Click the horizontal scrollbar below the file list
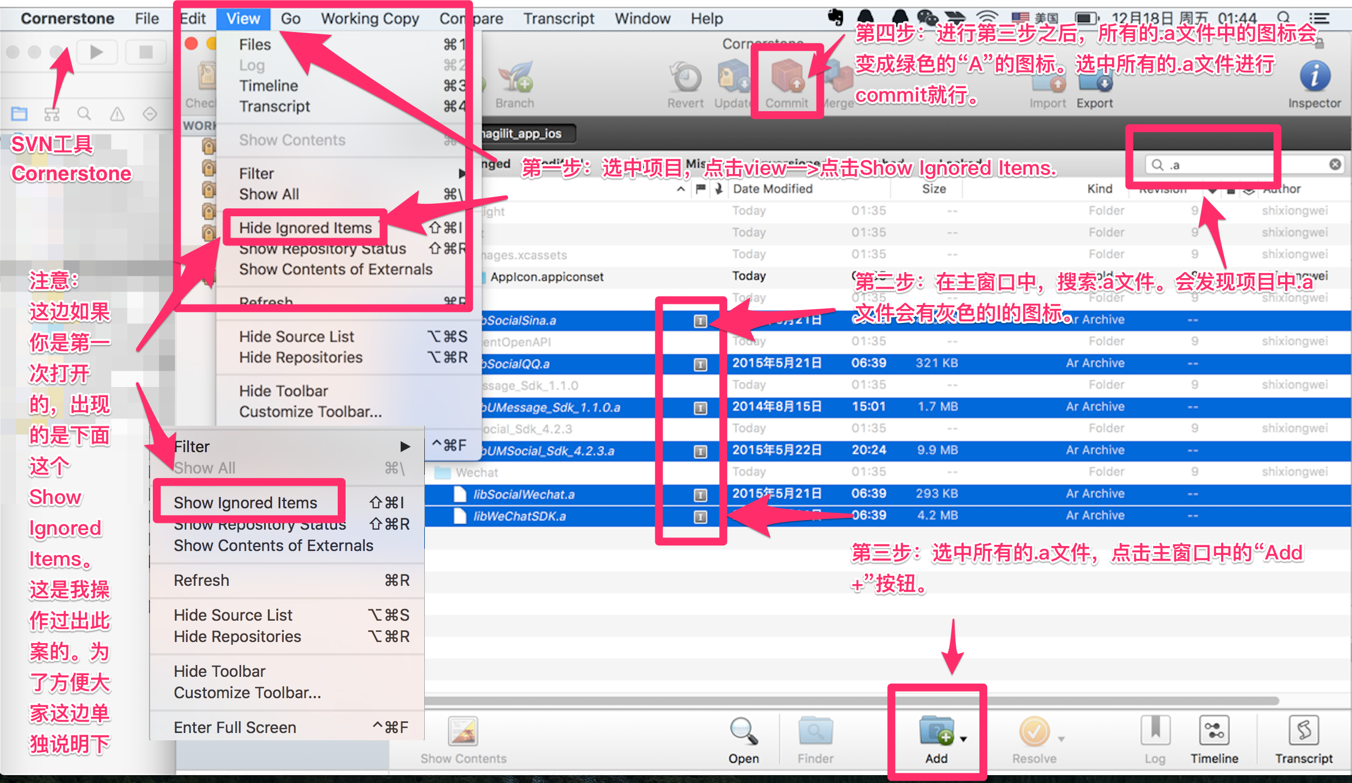The width and height of the screenshot is (1352, 783). [851, 701]
